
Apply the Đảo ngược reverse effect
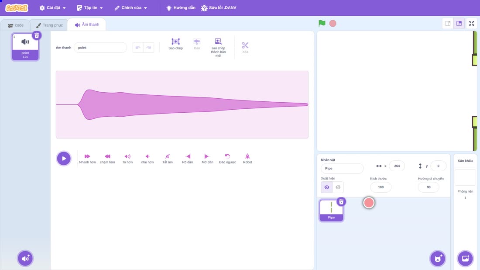point(227,159)
